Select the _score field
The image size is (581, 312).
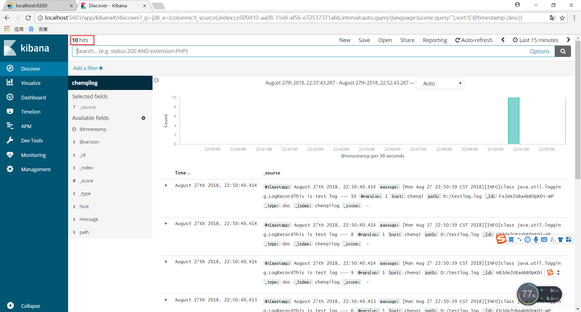point(86,181)
